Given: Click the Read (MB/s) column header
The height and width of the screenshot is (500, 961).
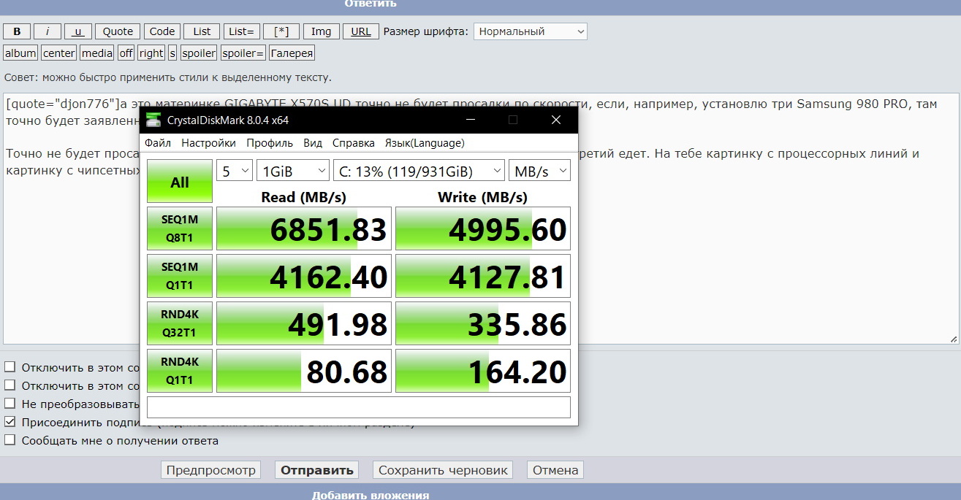Looking at the screenshot, I should [303, 197].
